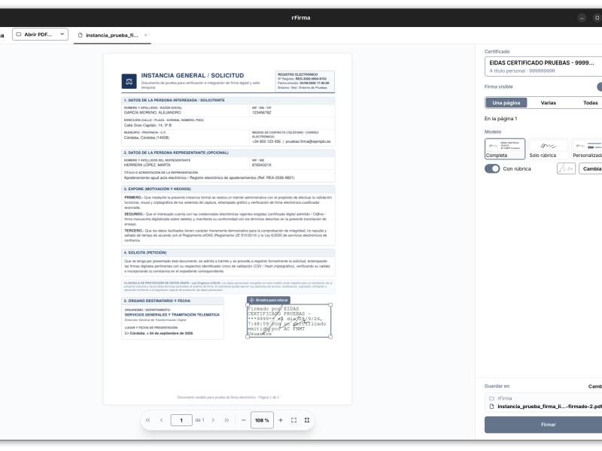Screen dimensions: 602x451
Task: Click the page number input field
Action: [x=181, y=420]
